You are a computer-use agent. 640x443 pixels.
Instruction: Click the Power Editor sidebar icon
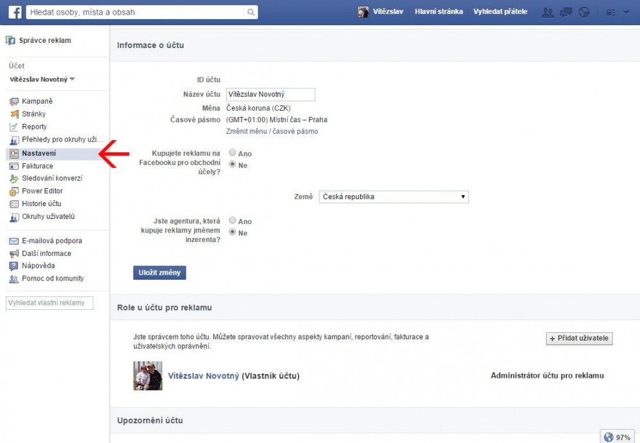pos(14,191)
